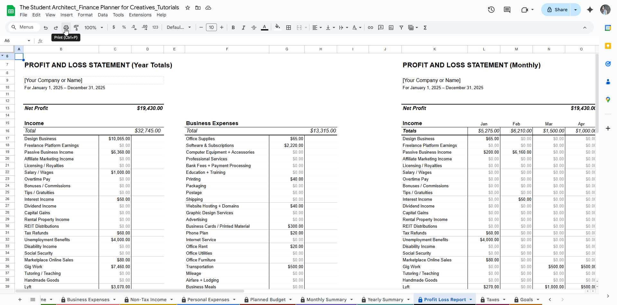Open the all sheets list

point(33,300)
